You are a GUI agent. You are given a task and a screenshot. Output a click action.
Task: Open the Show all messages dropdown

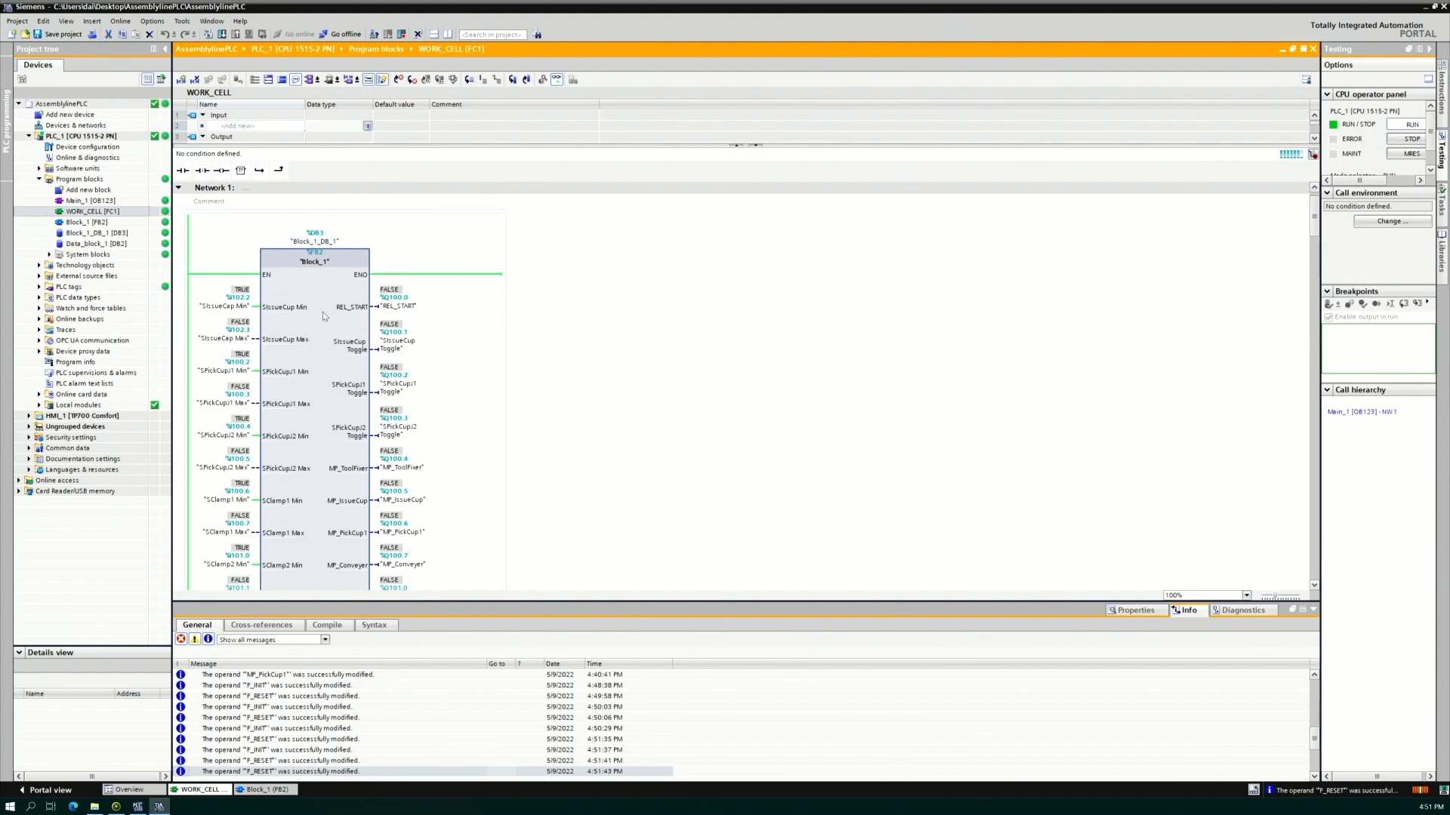click(325, 640)
